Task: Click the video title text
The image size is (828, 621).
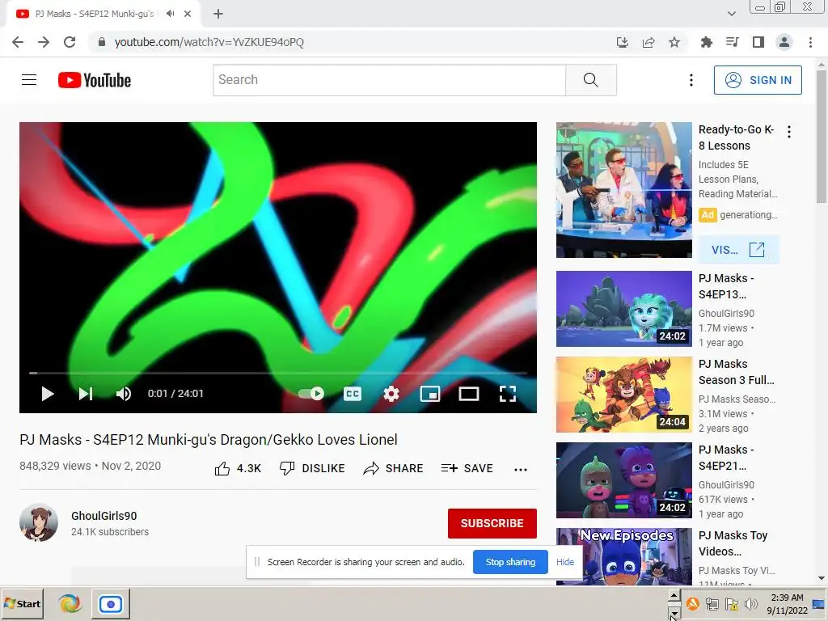Action: click(x=209, y=439)
